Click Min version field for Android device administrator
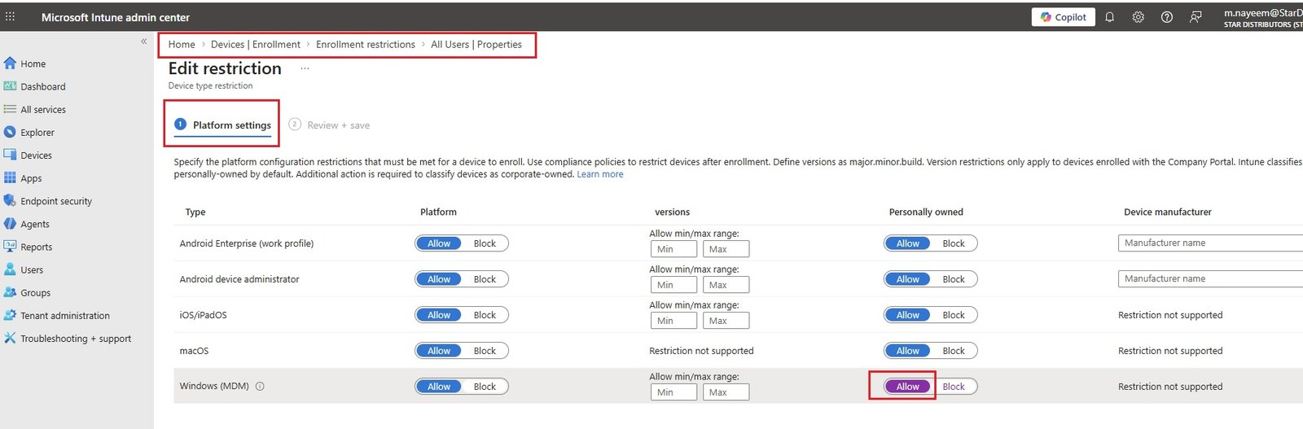Image resolution: width=1303 pixels, height=429 pixels. (673, 285)
